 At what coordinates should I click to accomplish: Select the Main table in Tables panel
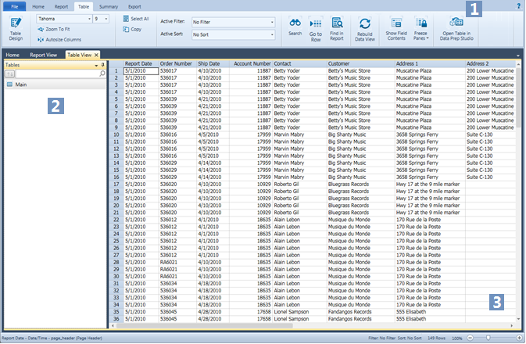[21, 84]
